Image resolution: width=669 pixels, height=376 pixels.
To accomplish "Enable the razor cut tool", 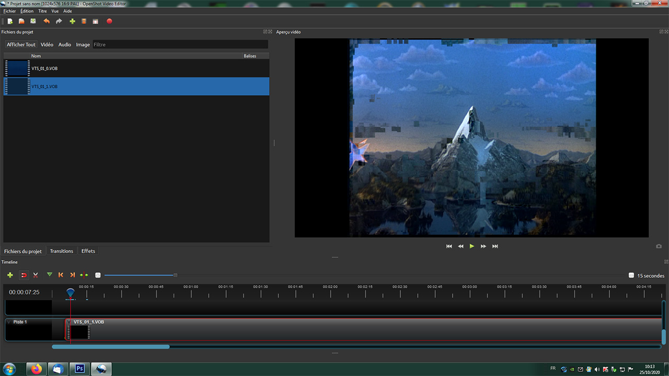I will [x=36, y=275].
